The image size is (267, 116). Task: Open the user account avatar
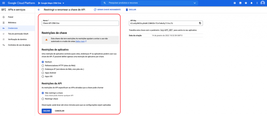click(x=263, y=3)
